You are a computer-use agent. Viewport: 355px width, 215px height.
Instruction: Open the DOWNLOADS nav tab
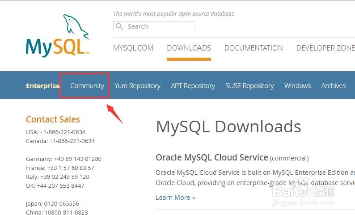tap(189, 48)
